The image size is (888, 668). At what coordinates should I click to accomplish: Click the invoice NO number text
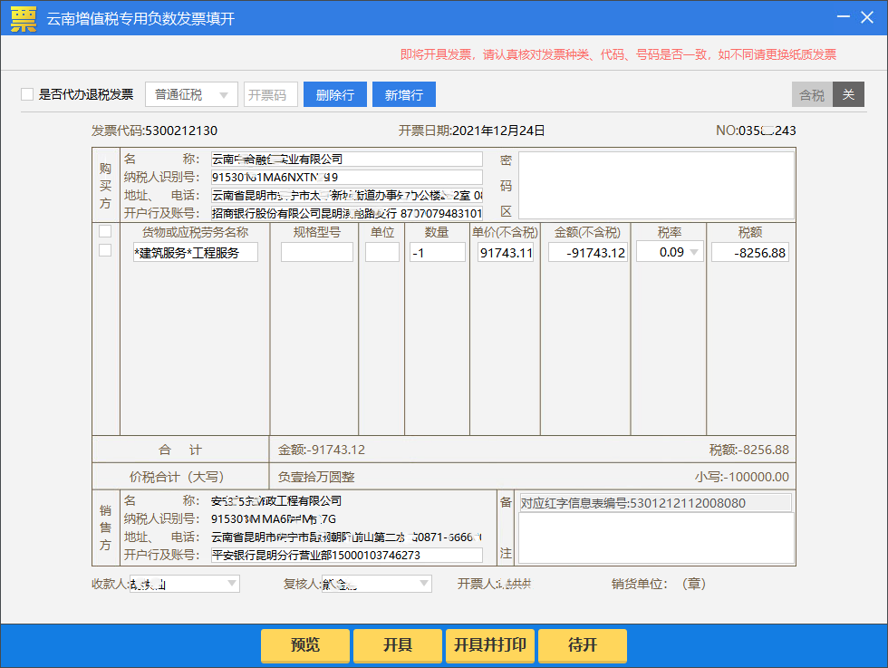[756, 131]
